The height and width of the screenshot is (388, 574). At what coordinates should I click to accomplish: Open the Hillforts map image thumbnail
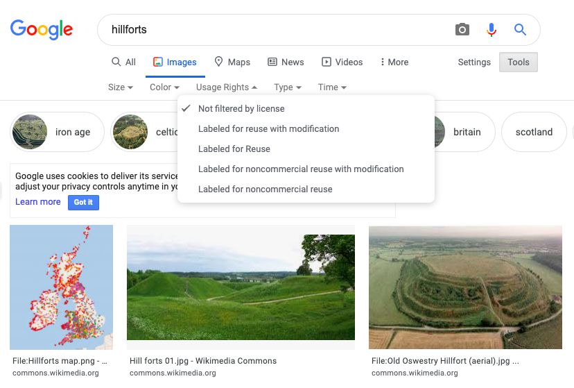(61, 287)
